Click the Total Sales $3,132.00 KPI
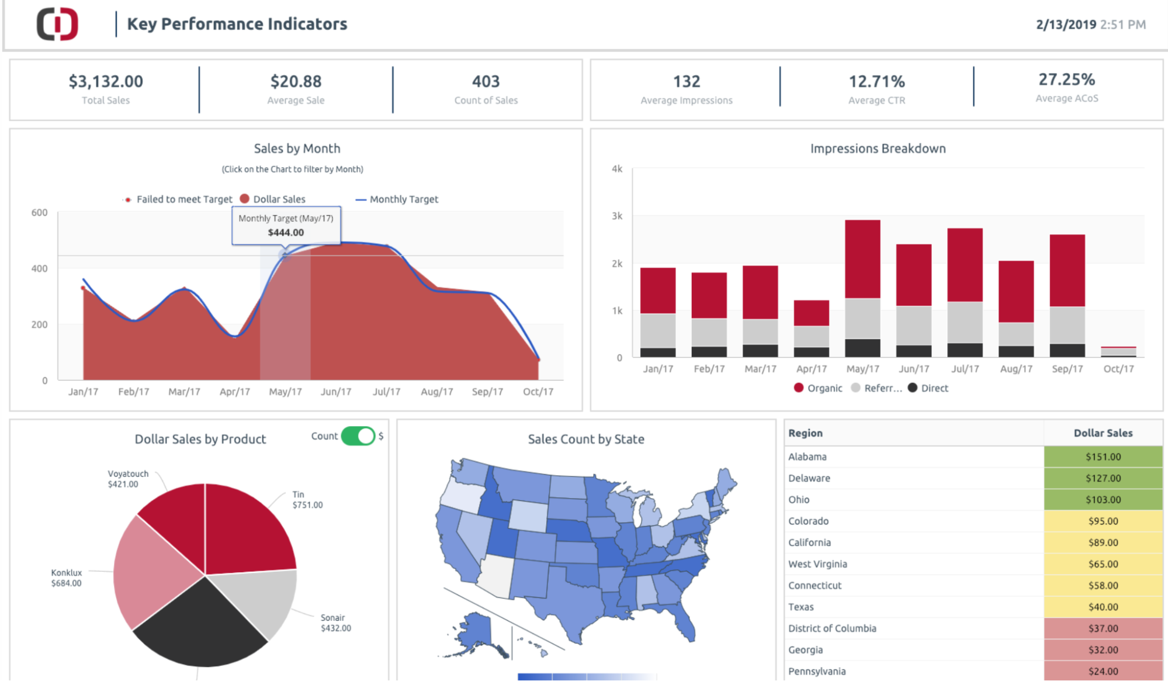Screen dimensions: 1168x681 [106, 89]
